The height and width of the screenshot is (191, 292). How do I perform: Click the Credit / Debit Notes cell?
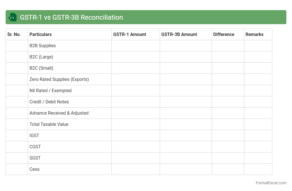pos(49,102)
